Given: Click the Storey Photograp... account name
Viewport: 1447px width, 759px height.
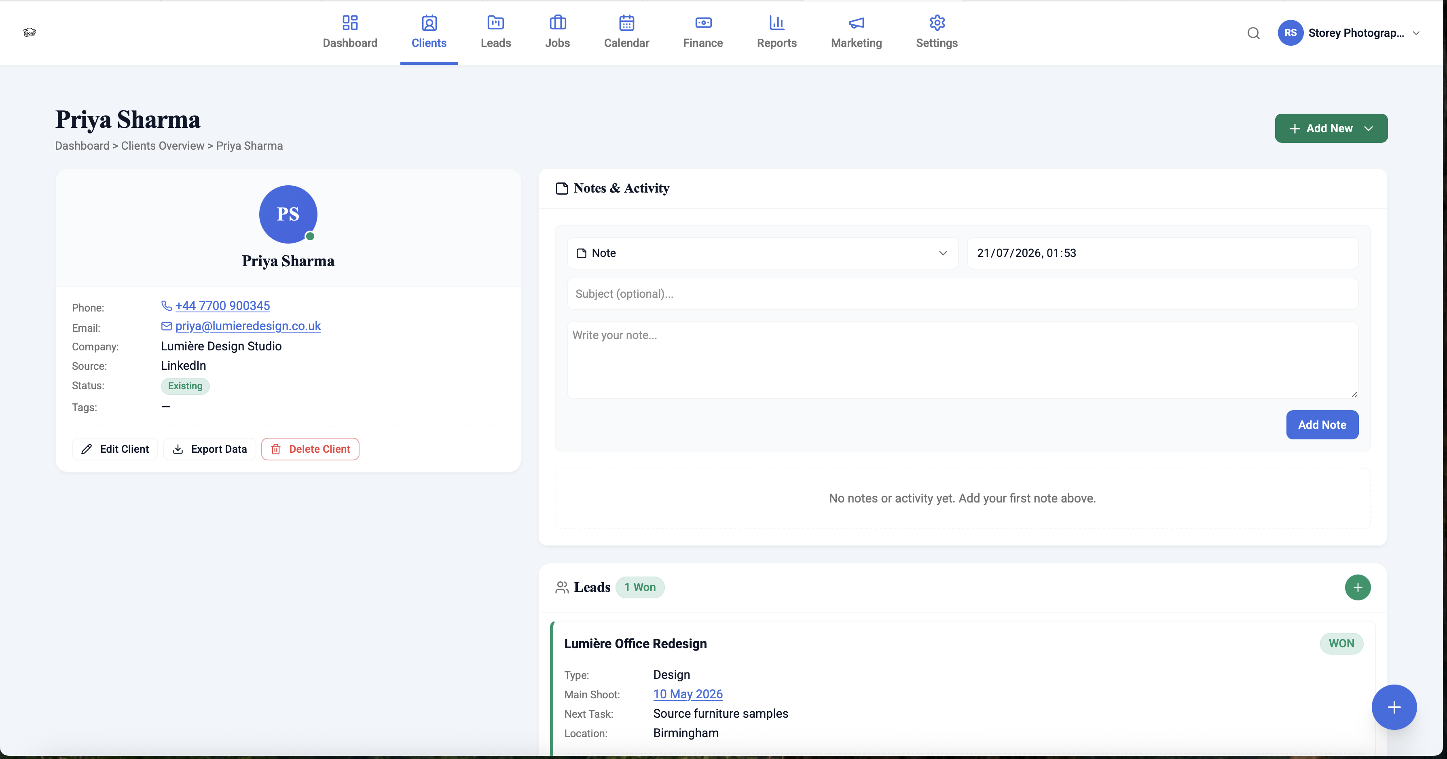Looking at the screenshot, I should point(1356,33).
